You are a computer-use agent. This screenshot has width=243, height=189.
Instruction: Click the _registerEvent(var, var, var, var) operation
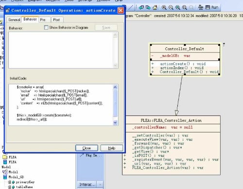coord(175,160)
